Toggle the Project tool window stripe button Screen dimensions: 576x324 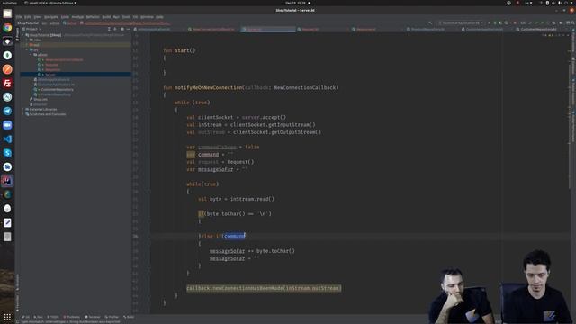click(17, 34)
